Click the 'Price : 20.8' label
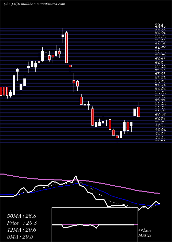172x242 pixels. 22,223
